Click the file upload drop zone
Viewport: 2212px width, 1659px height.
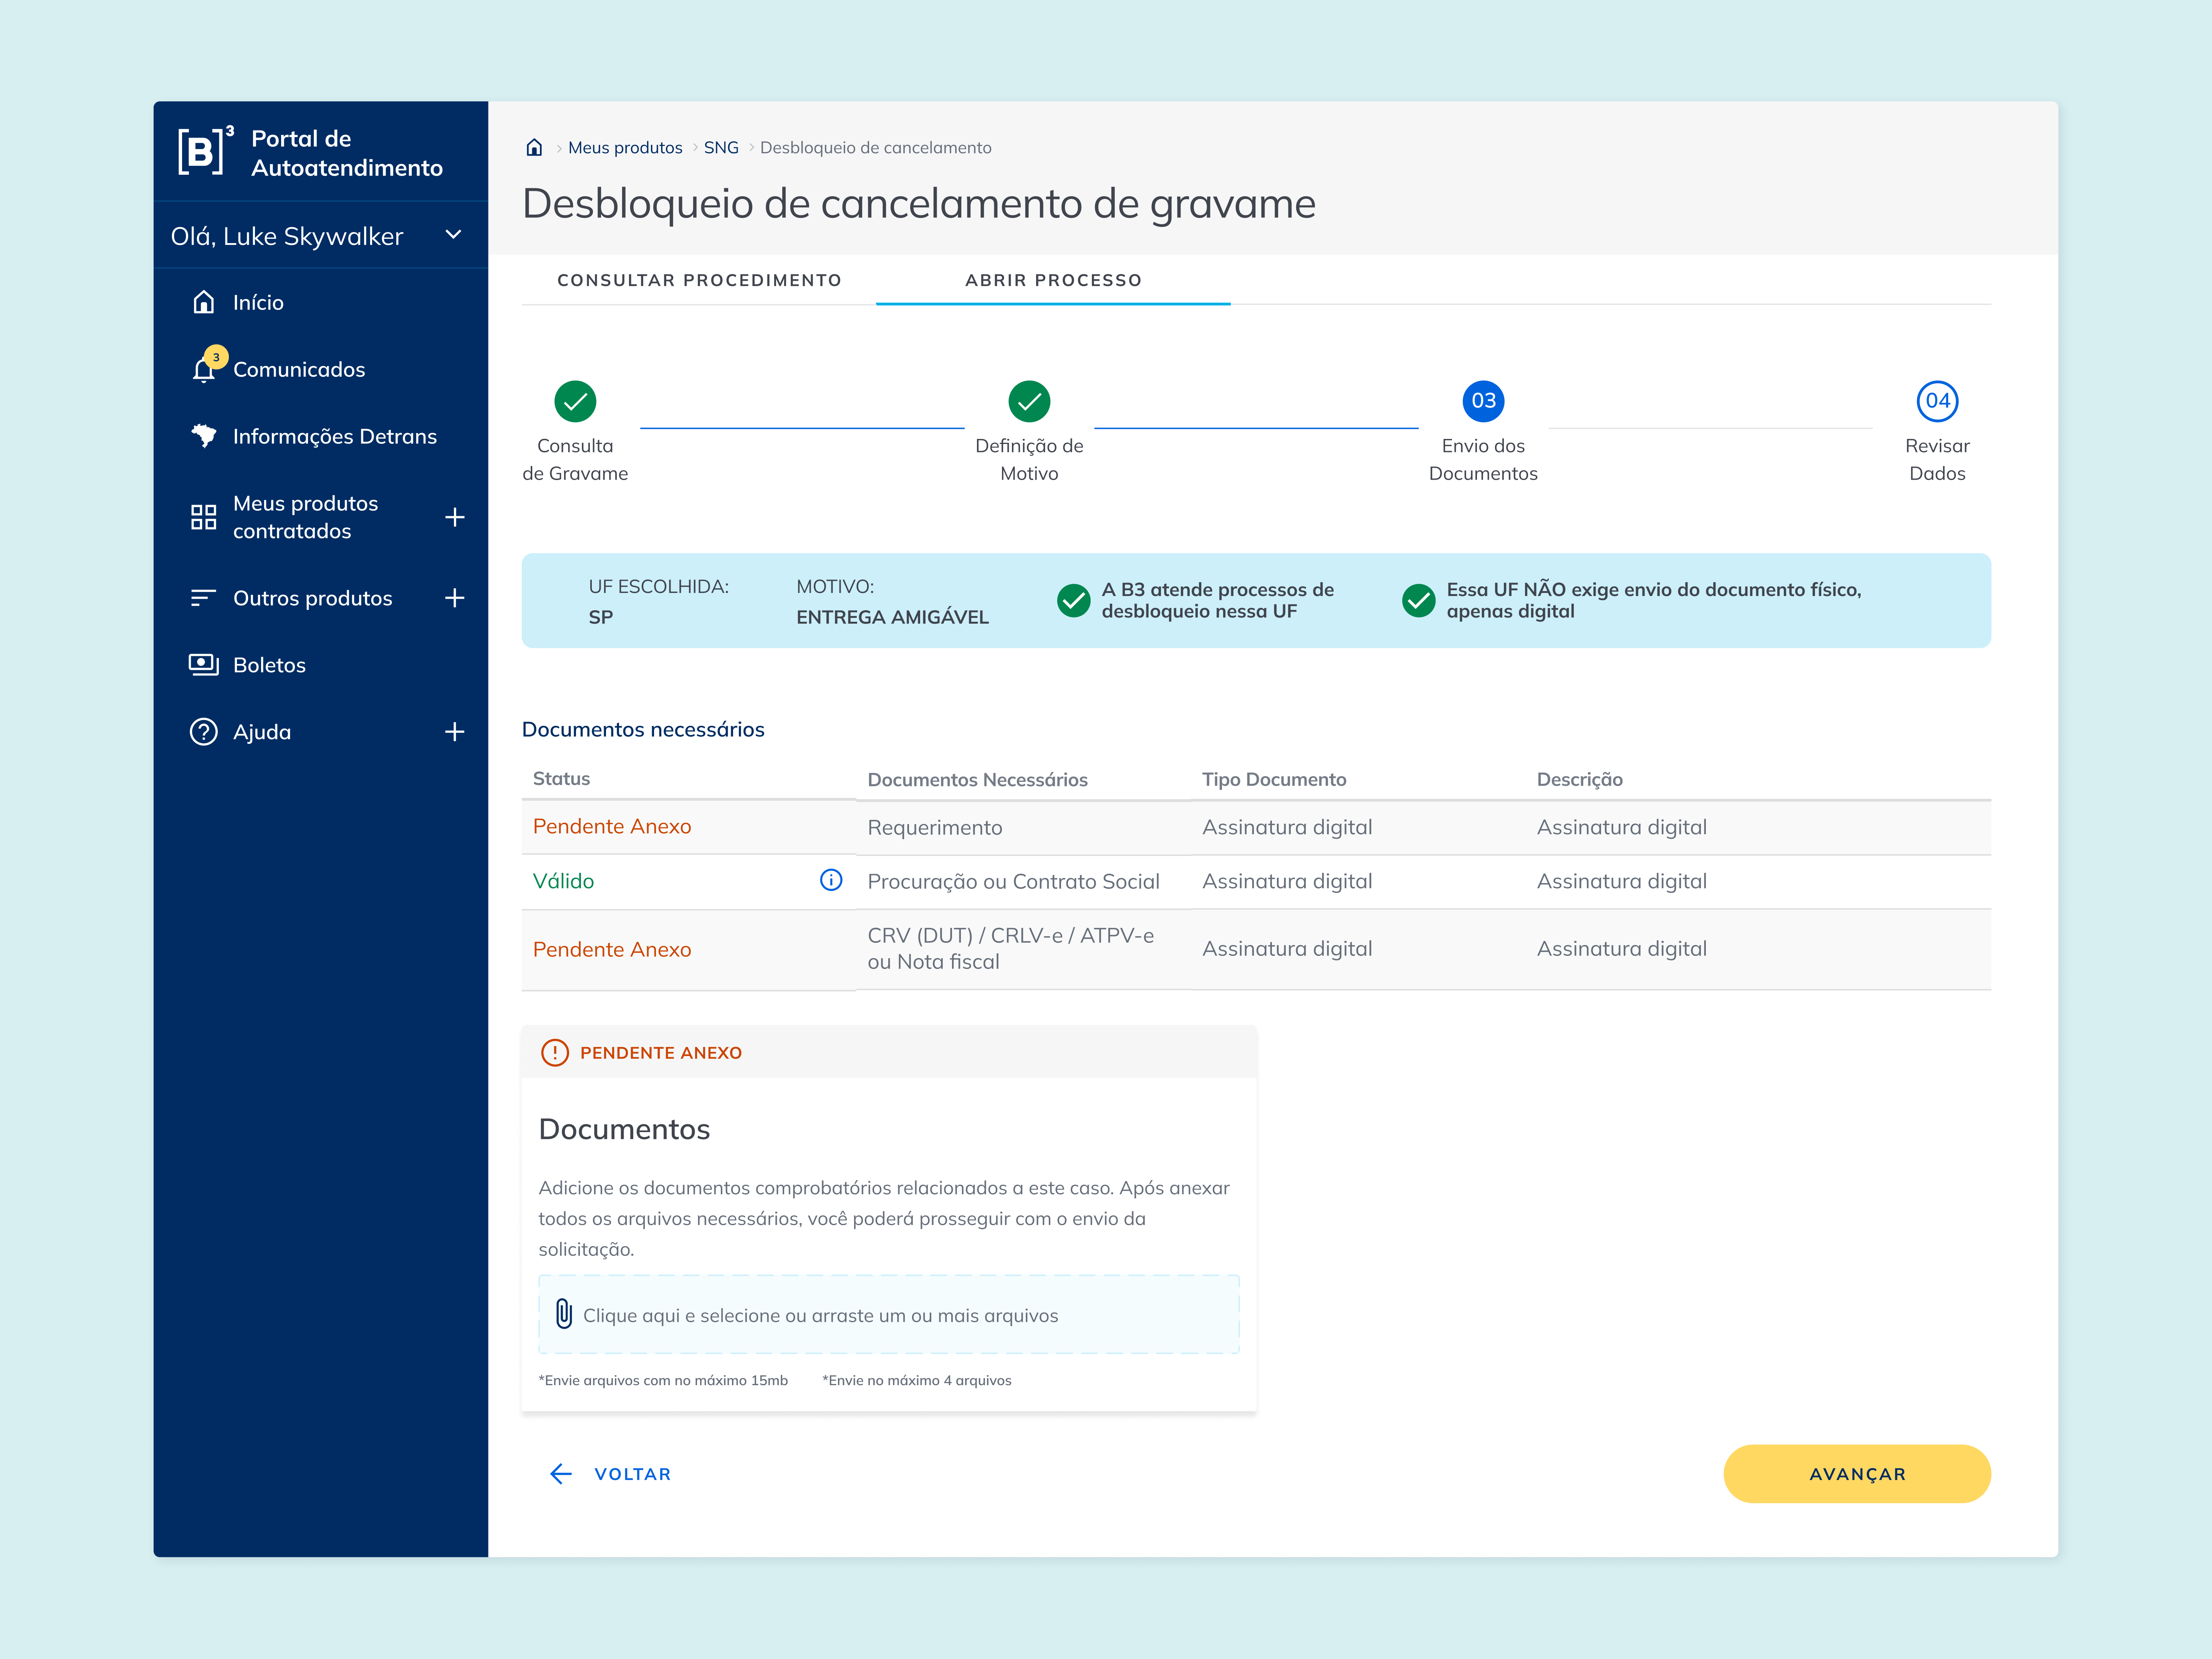889,1314
